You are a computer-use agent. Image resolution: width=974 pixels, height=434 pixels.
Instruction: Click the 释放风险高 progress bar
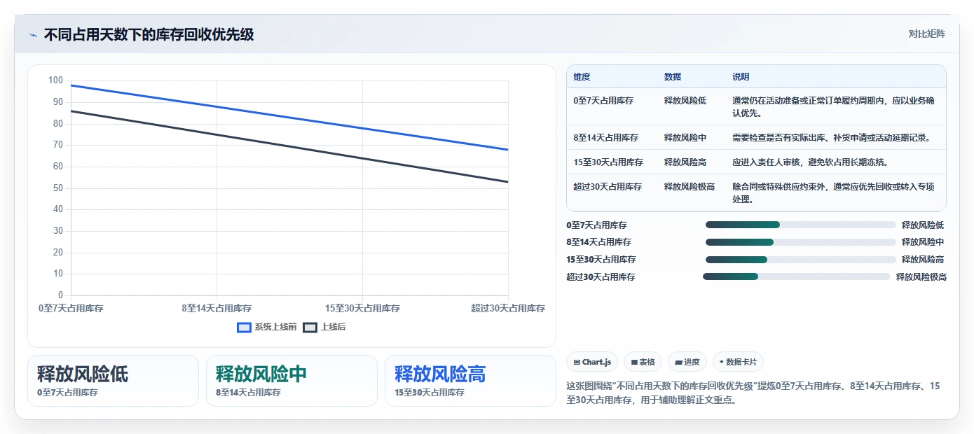pyautogui.click(x=800, y=260)
